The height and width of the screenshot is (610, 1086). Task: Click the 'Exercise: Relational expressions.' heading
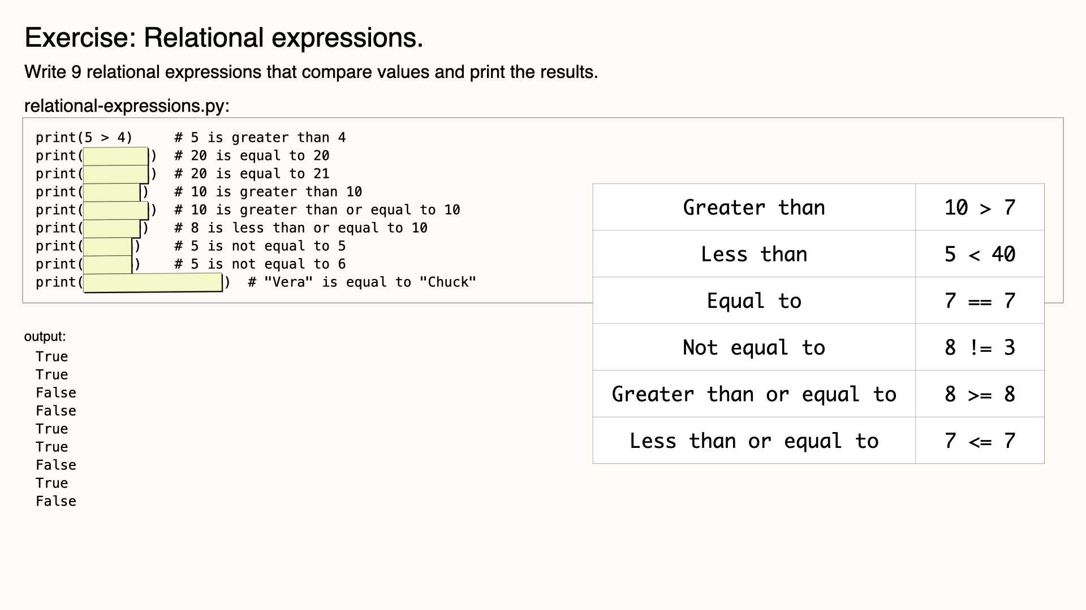click(224, 38)
